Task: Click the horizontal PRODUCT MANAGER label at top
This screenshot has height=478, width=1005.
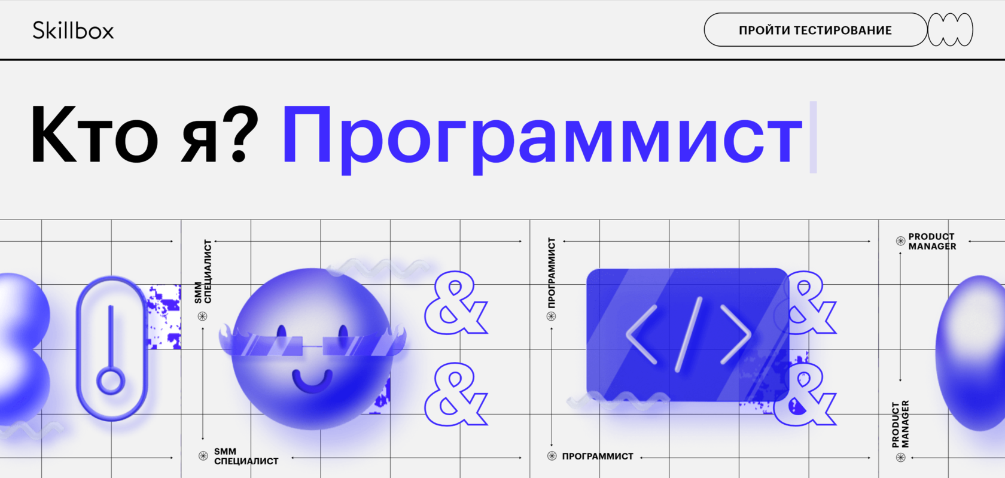Action: coord(932,242)
